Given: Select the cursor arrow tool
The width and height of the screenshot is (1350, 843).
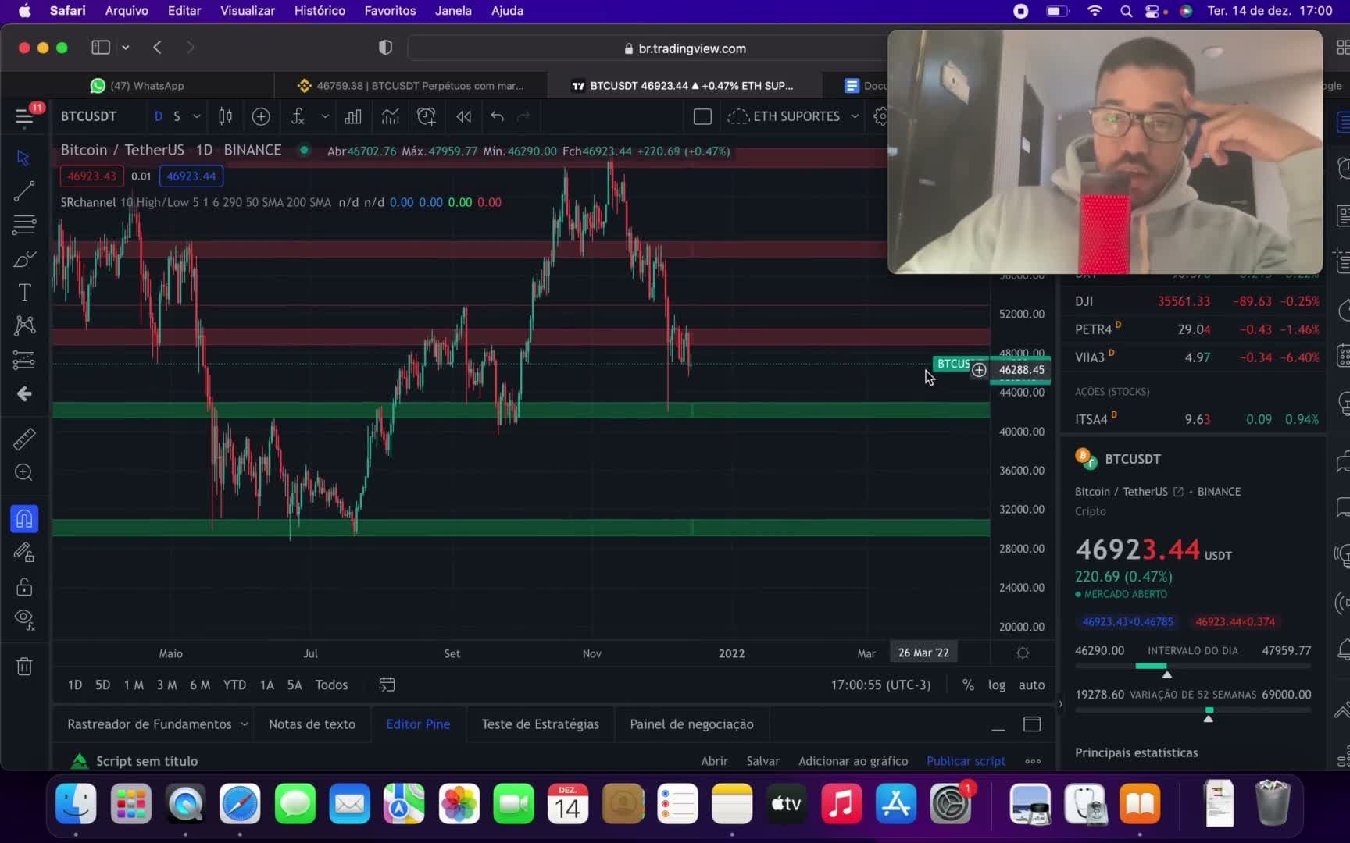Looking at the screenshot, I should 23,158.
